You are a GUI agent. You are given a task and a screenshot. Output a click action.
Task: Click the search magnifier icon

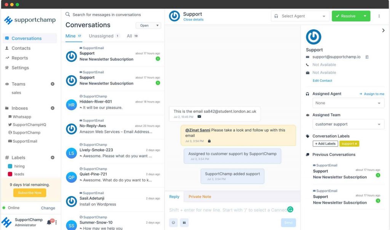point(68,14)
